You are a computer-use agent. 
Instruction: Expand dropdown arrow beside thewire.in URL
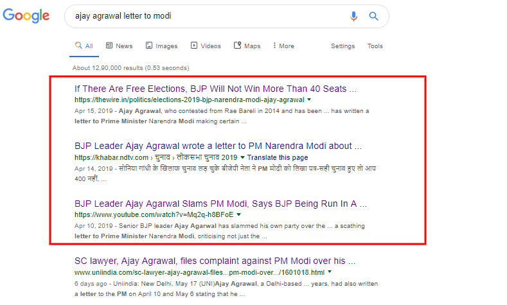pyautogui.click(x=309, y=100)
